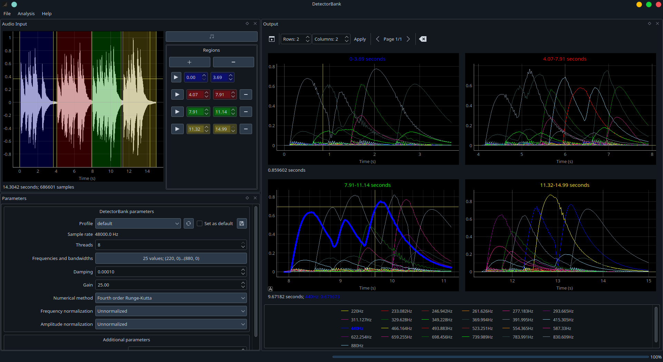Image resolution: width=663 pixels, height=362 pixels.
Task: Adjust the Threads spinner arrows
Action: [x=243, y=245]
